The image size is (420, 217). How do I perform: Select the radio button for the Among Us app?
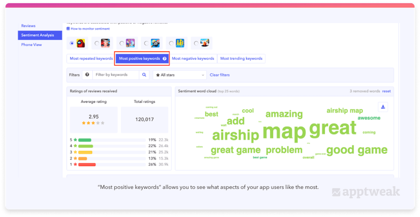[72, 43]
